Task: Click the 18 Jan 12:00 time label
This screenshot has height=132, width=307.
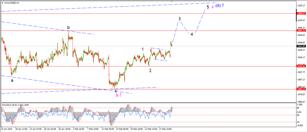Action: click(x=22, y=129)
